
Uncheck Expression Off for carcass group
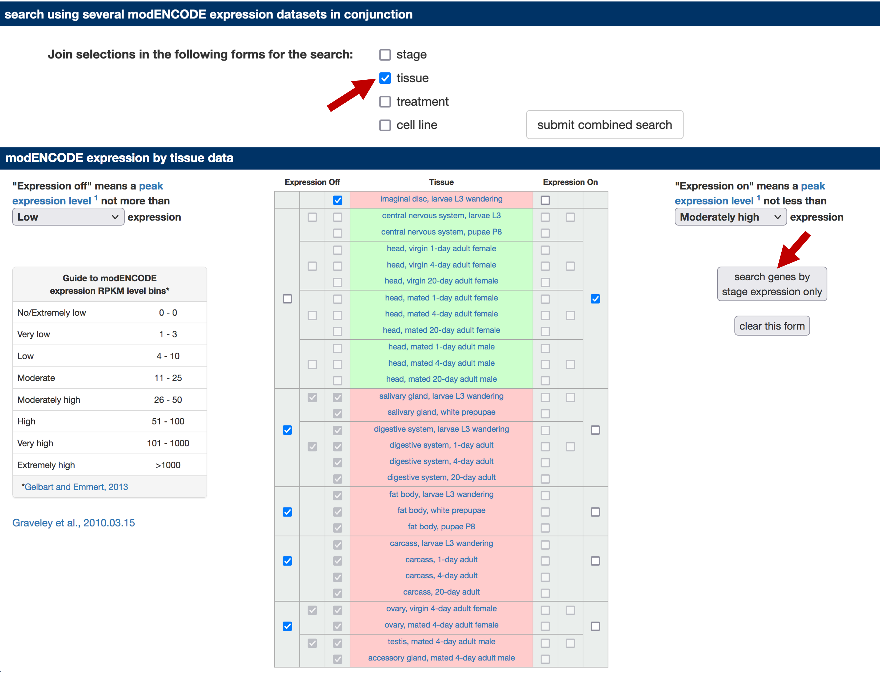(287, 561)
